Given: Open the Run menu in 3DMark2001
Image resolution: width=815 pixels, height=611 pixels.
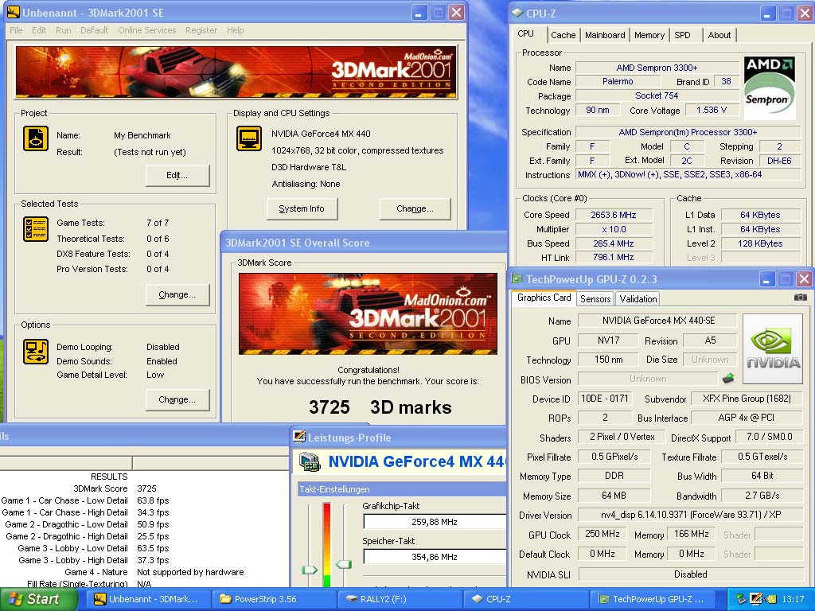Looking at the screenshot, I should pyautogui.click(x=64, y=30).
